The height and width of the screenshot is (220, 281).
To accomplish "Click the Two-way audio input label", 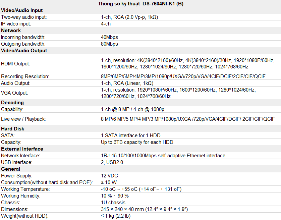I will [x=24, y=17].
